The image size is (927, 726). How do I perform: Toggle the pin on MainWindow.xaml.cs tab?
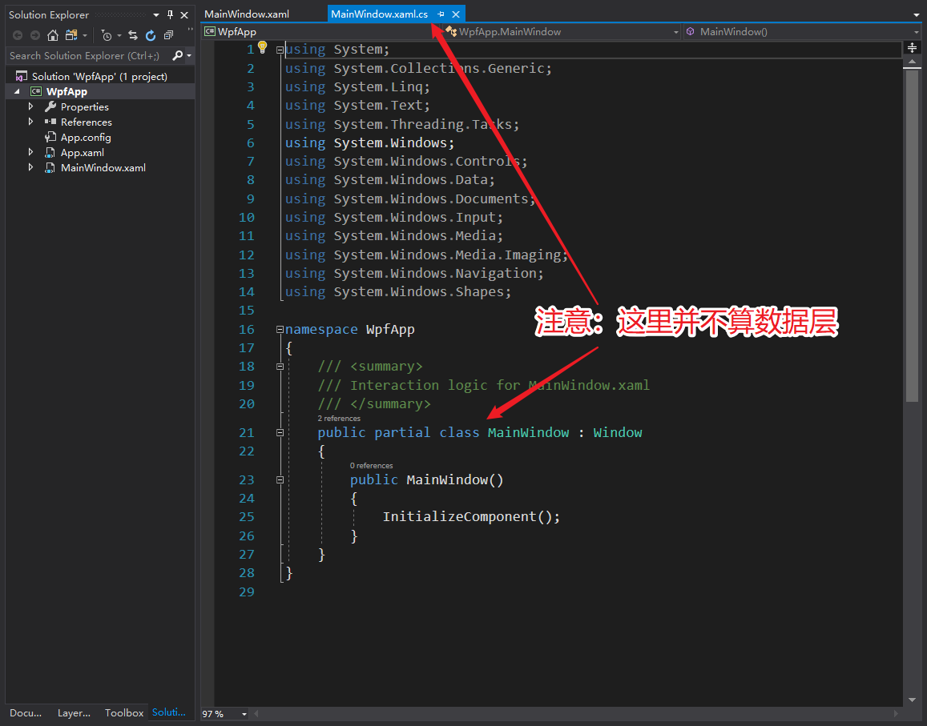tap(441, 14)
